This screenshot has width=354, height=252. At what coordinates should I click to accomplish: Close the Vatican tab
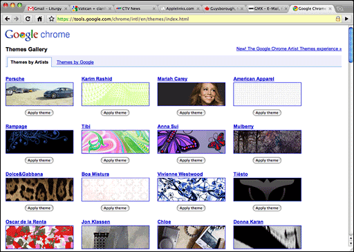point(110,8)
